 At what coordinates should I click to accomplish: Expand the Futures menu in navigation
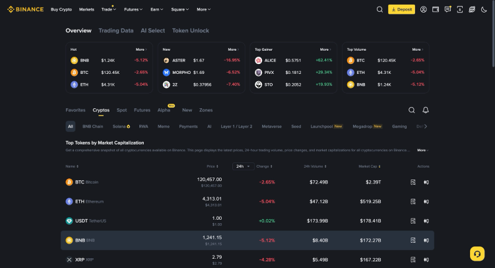(134, 9)
